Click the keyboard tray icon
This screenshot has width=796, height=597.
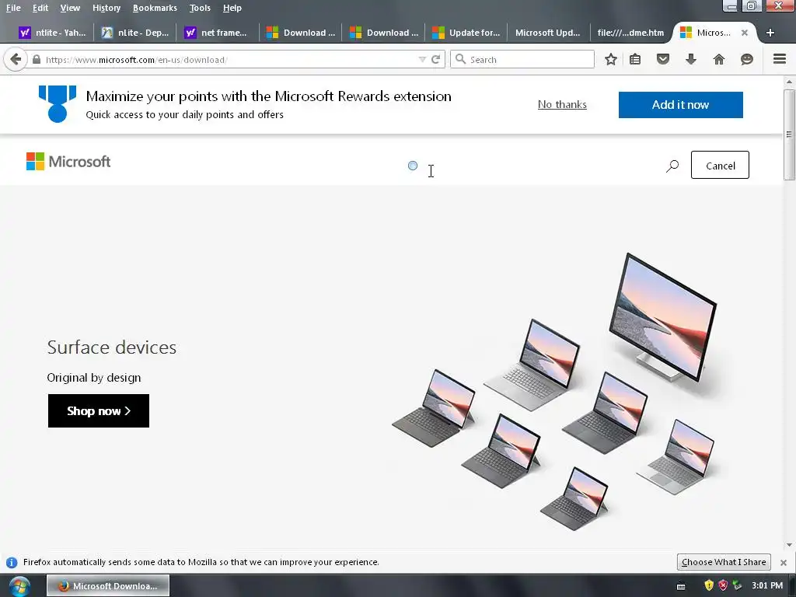[x=681, y=586]
